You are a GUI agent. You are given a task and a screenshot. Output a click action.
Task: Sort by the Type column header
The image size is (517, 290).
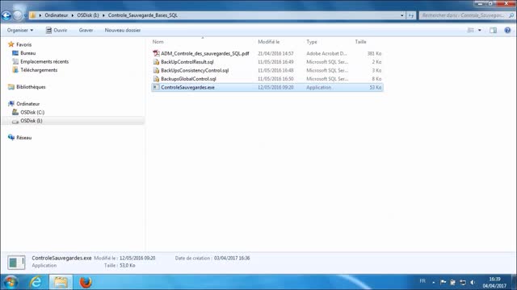[x=312, y=42]
